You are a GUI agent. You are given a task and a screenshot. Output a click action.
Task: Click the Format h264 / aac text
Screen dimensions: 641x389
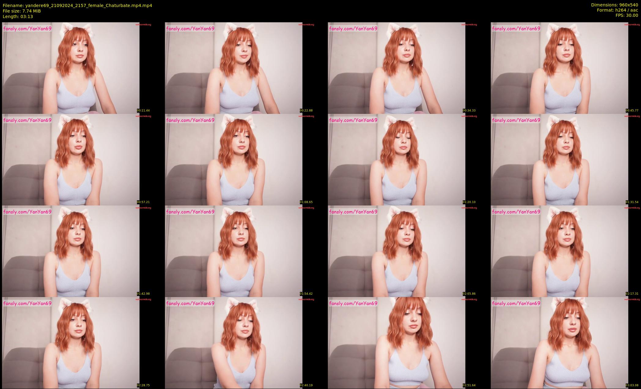[617, 10]
